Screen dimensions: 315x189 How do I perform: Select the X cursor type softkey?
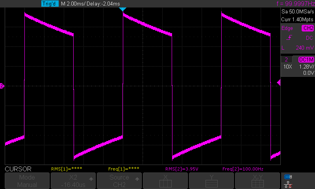pos(165,181)
